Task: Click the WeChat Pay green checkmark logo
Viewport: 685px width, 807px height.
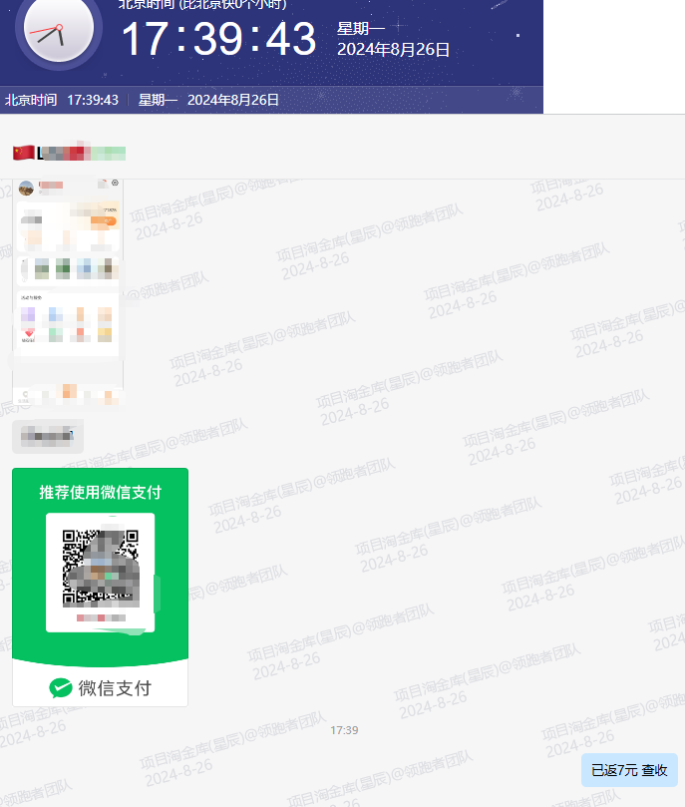Action: pyautogui.click(x=62, y=687)
